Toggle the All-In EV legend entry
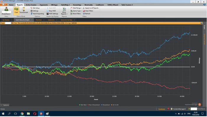 point(115,105)
